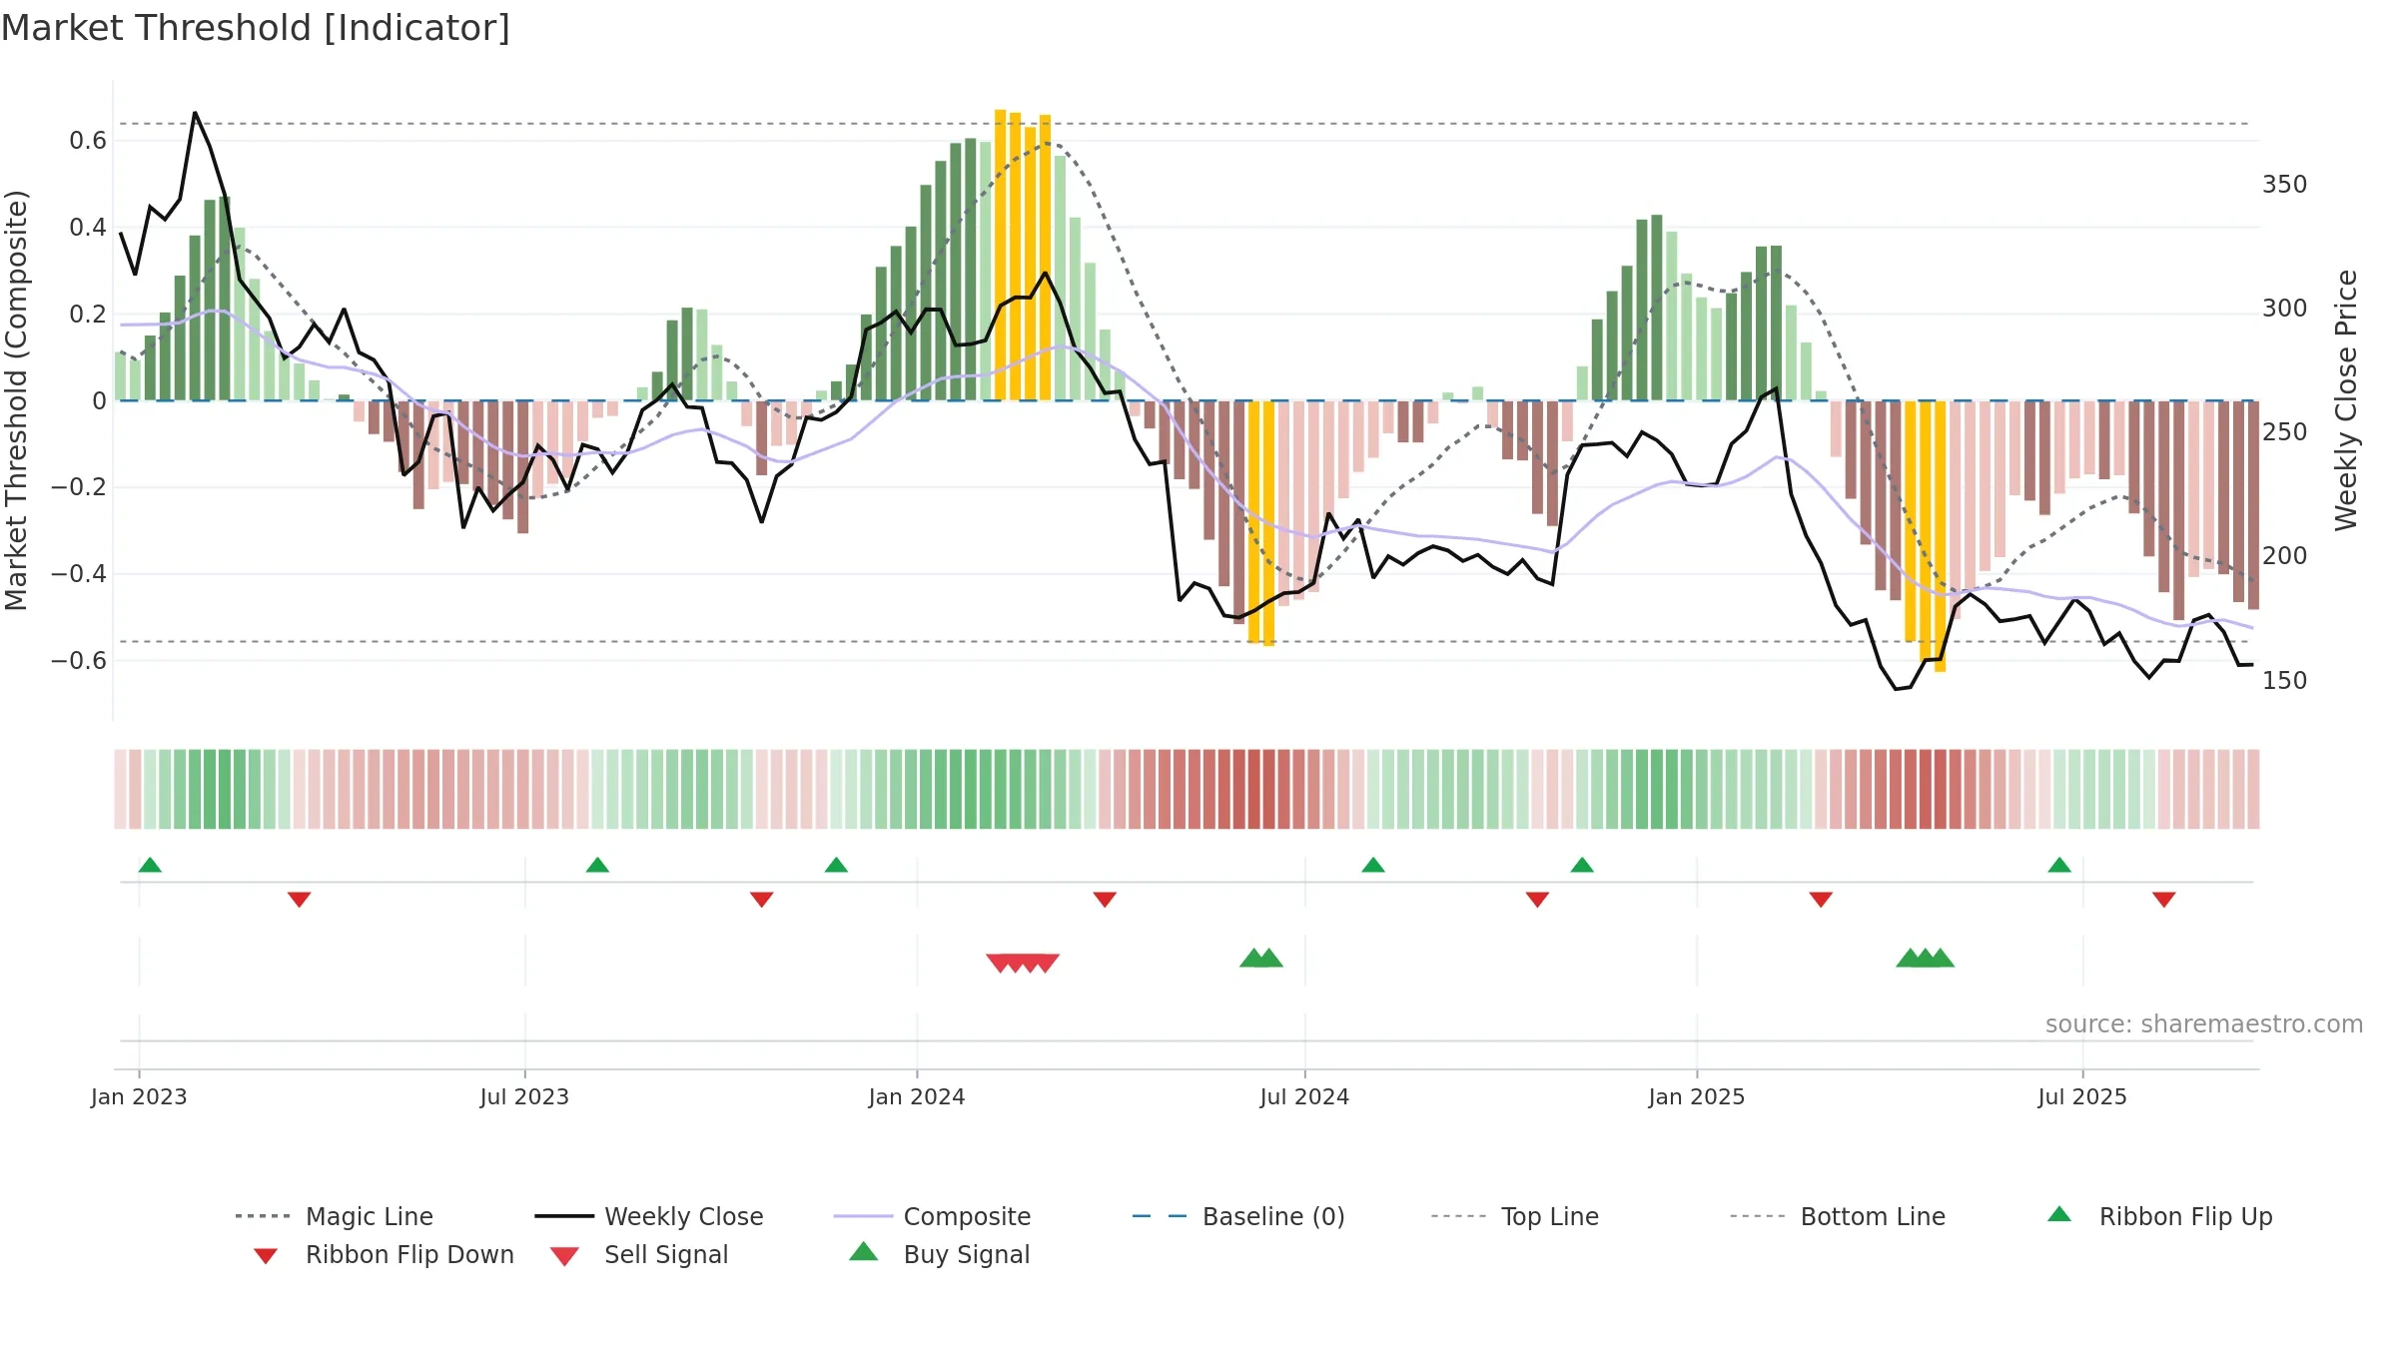Toggle the Top Line legend entry
This screenshot has height=1348, width=2397.
[1514, 1216]
